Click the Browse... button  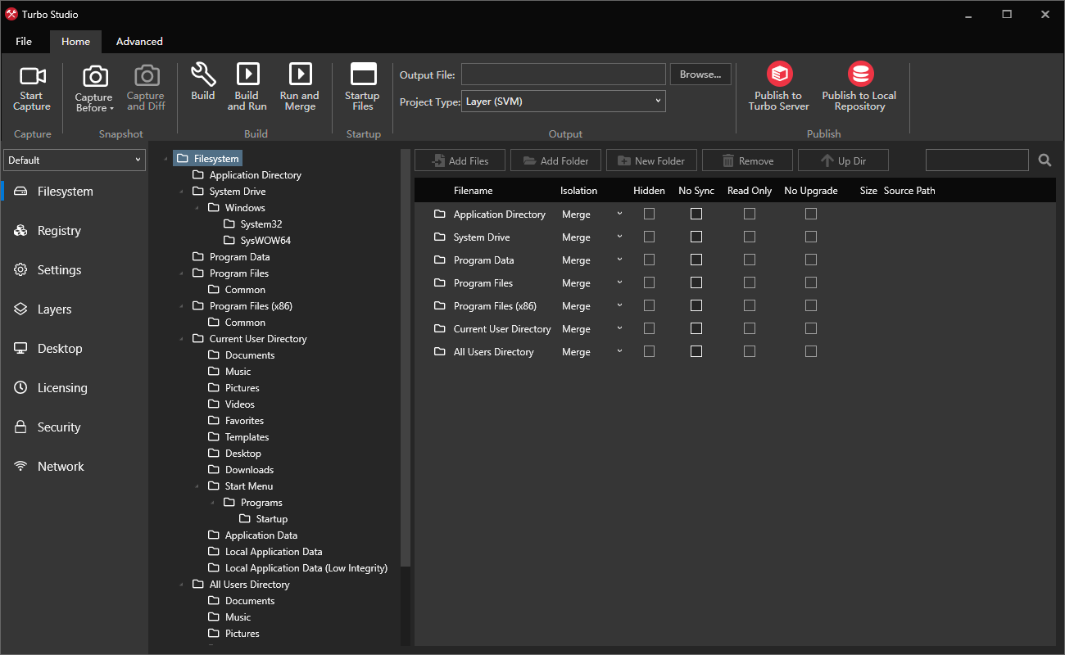coord(700,75)
